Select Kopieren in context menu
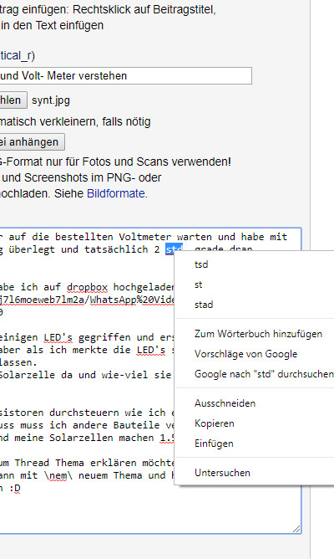334x559 pixels. 214,423
